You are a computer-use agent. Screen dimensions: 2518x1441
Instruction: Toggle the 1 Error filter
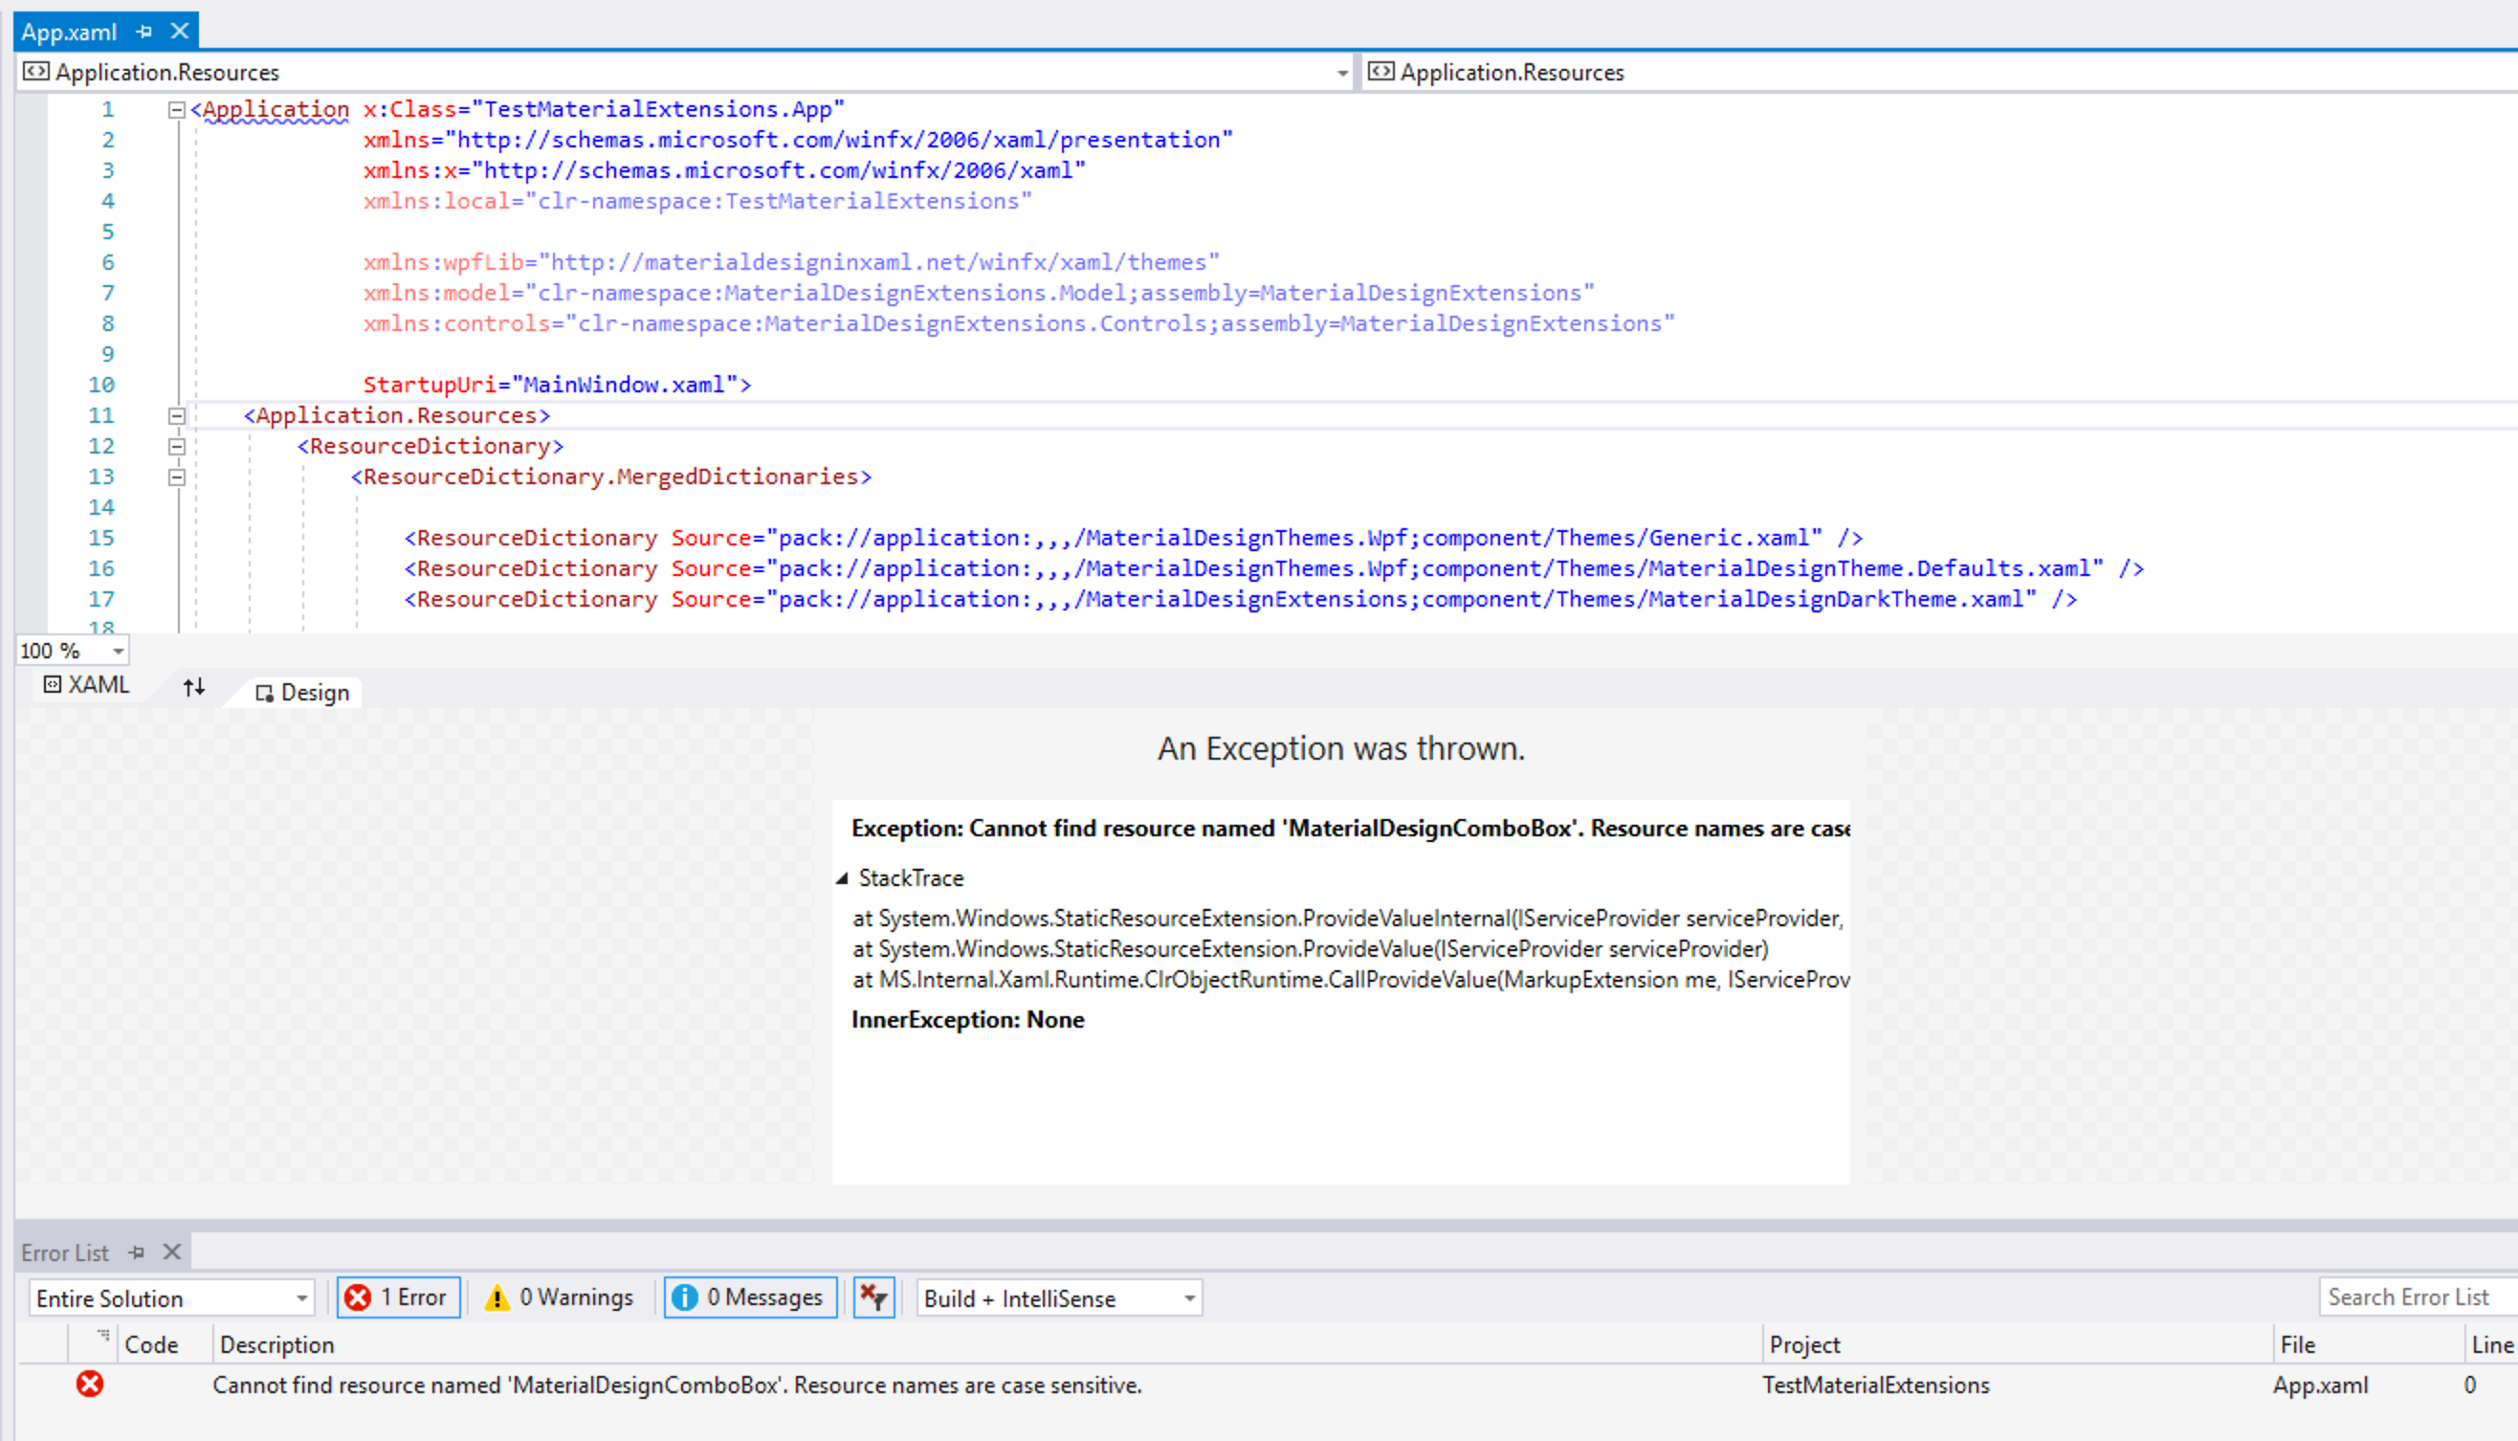399,1297
